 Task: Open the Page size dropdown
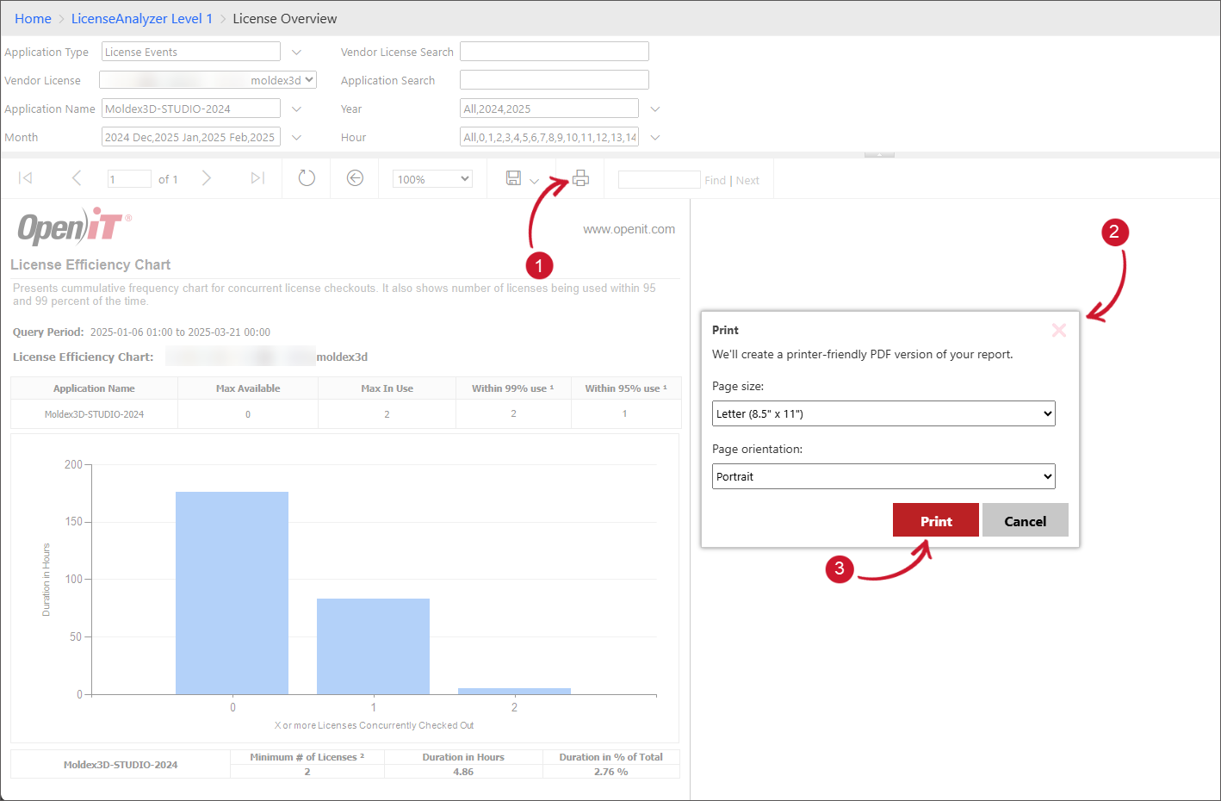[x=883, y=413]
